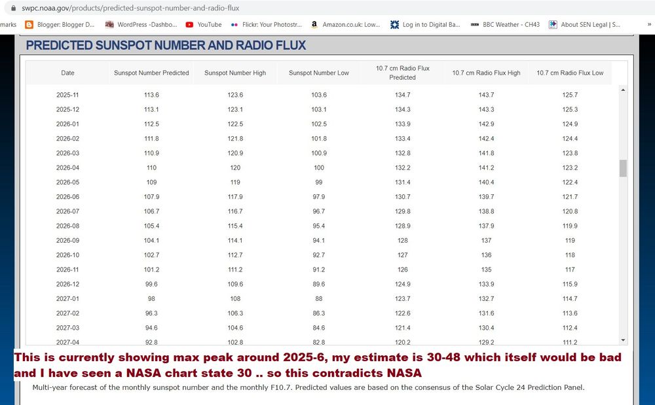Viewport: 655px width, 405px height.
Task: Click table scrollbar up arrow
Action: (x=623, y=90)
